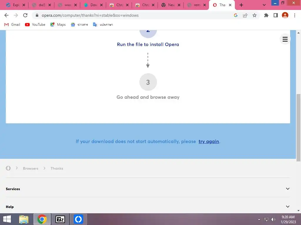
Task: Show hidden system tray icons
Action: tap(259, 219)
